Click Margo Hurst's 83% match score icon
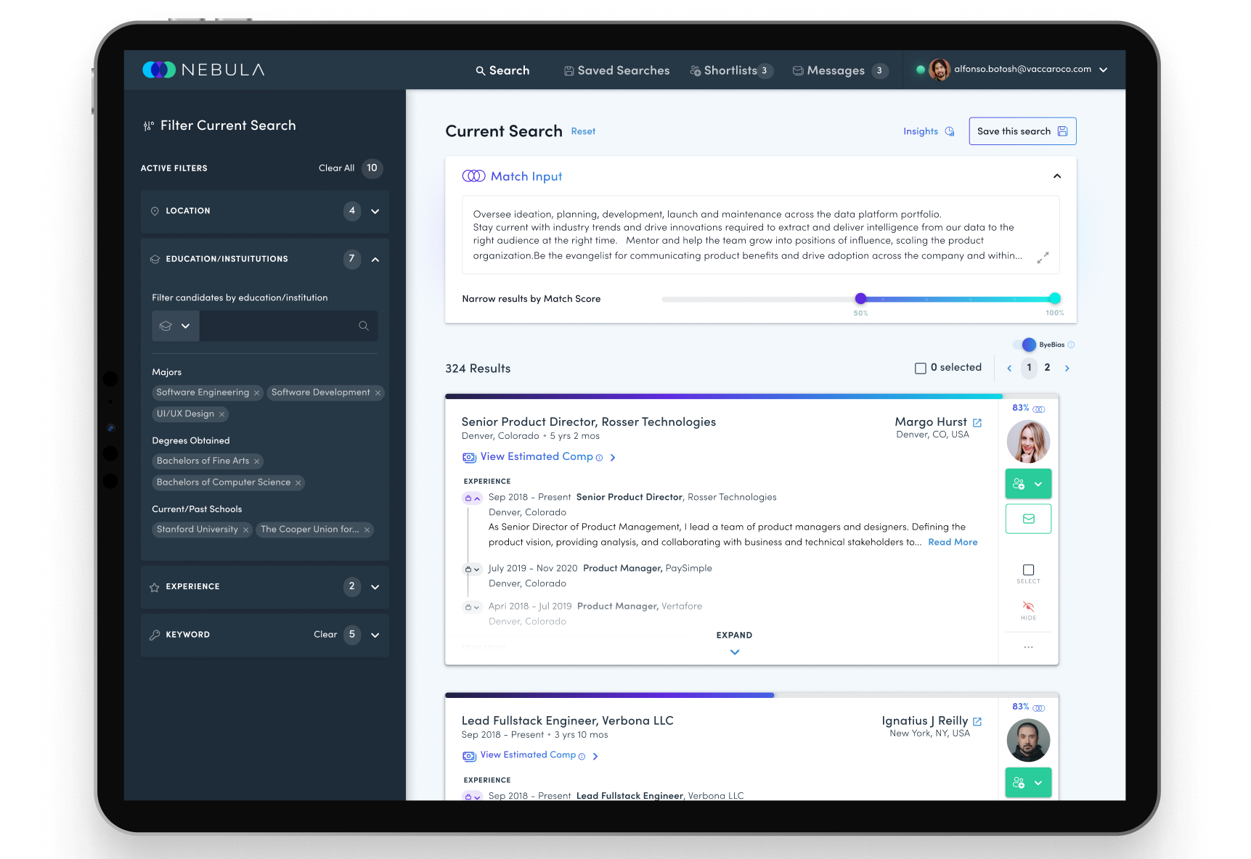The width and height of the screenshot is (1251, 859). coord(1039,409)
